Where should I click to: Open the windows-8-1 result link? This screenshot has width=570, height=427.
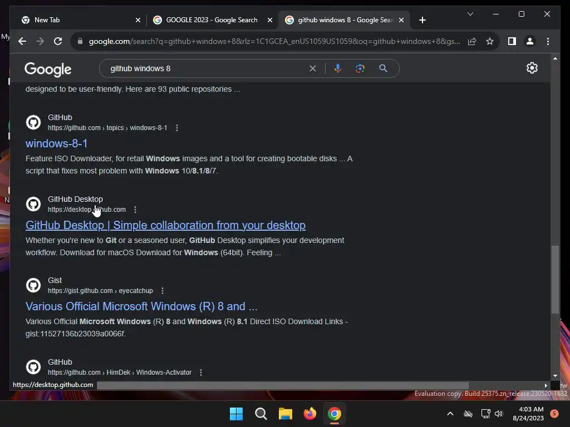click(x=56, y=143)
